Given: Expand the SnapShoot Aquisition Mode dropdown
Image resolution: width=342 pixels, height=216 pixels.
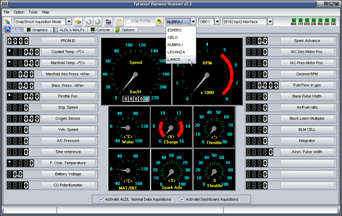Looking at the screenshot, I should pyautogui.click(x=69, y=22).
